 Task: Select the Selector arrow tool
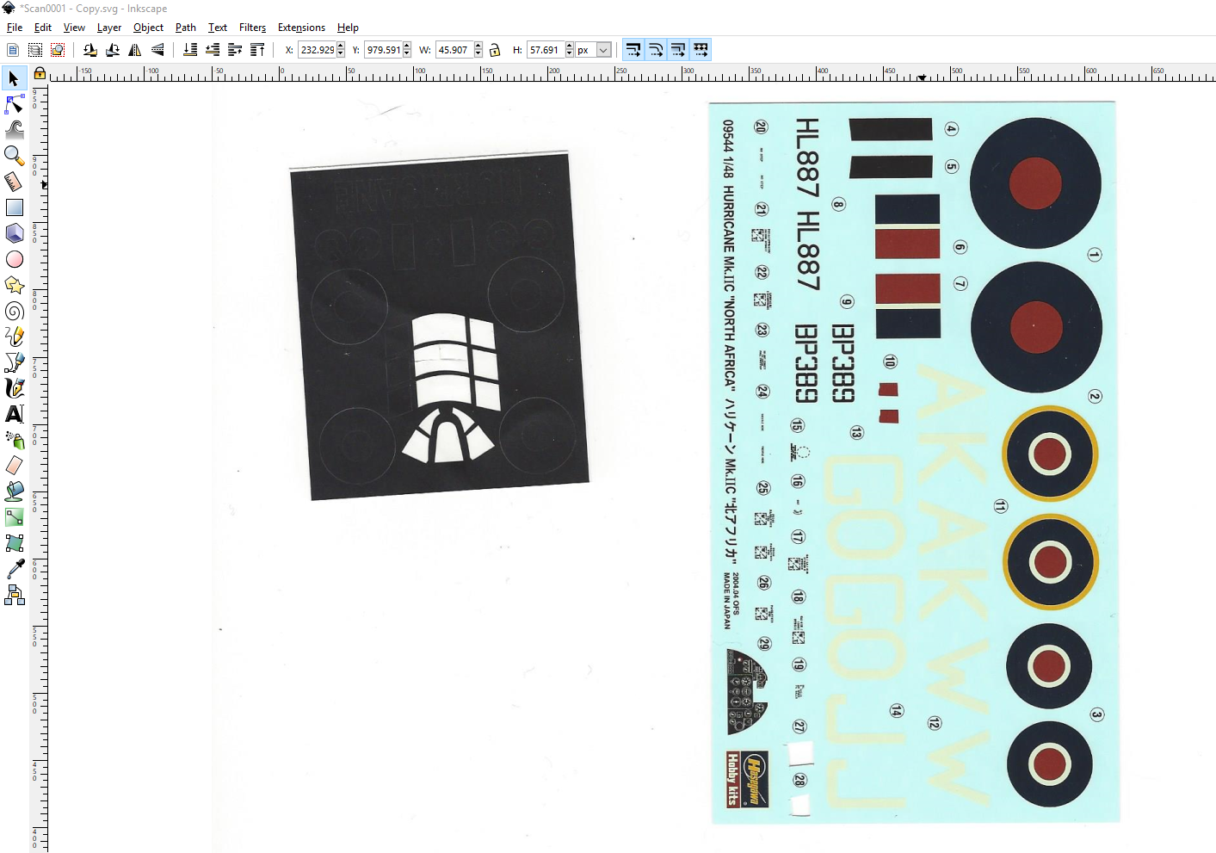click(14, 78)
